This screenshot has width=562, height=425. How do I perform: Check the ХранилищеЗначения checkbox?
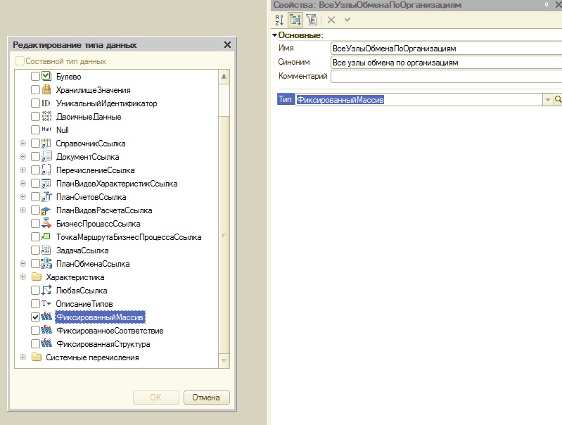tap(35, 89)
